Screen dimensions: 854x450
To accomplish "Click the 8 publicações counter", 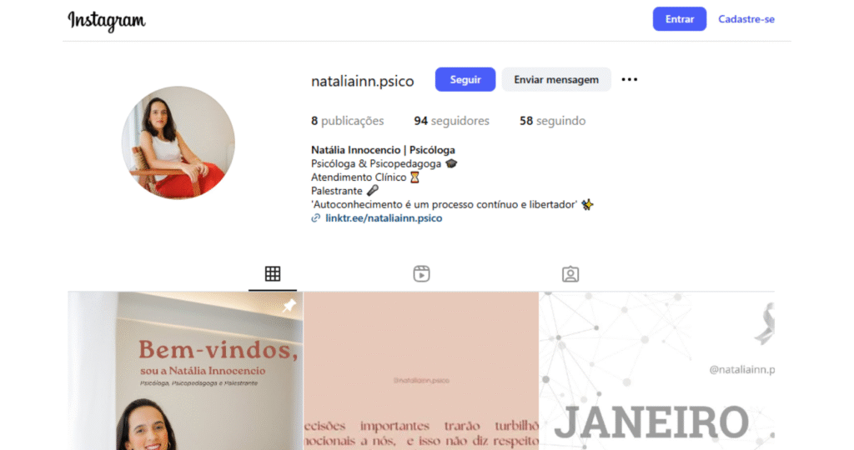I will [x=348, y=121].
